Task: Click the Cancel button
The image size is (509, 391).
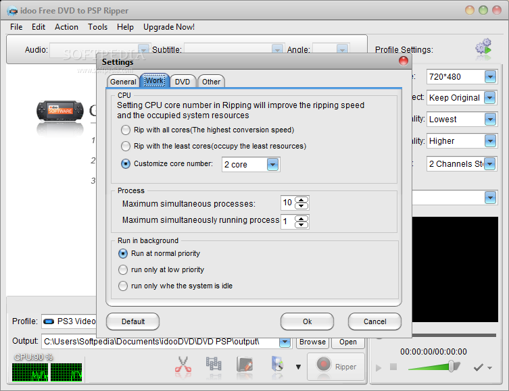Action: pos(374,321)
